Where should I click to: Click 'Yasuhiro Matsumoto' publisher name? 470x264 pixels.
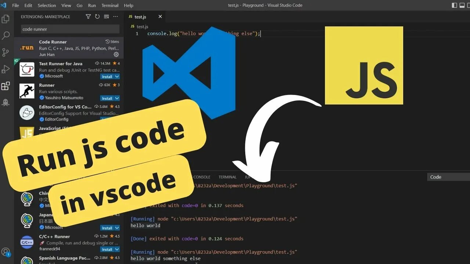coord(64,98)
